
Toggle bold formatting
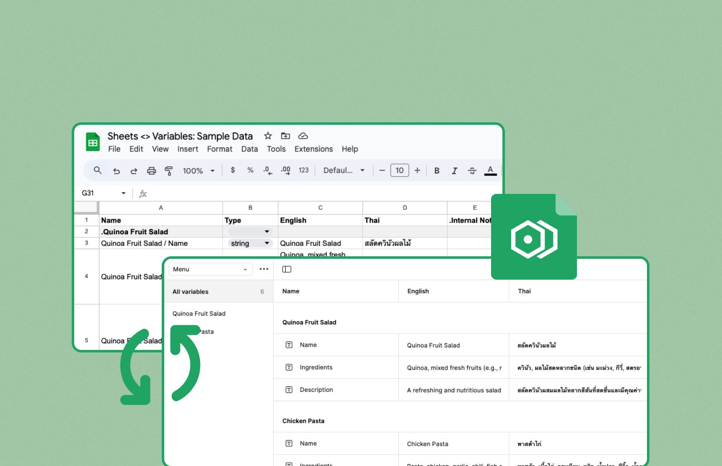tap(437, 171)
